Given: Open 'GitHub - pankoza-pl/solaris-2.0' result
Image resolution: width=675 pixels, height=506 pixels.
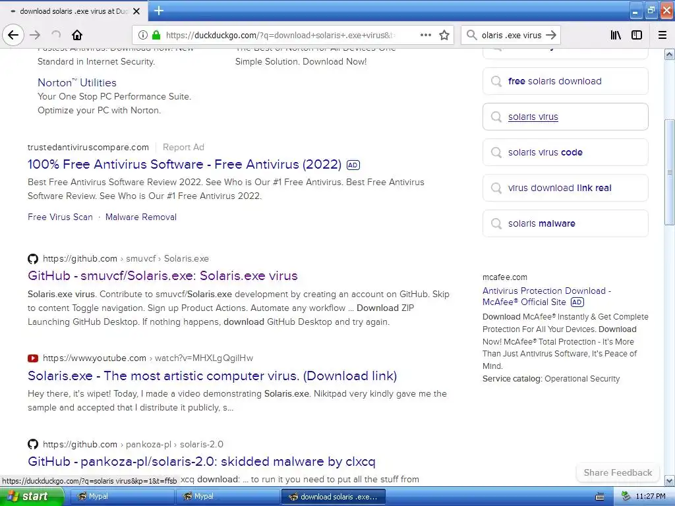Looking at the screenshot, I should pos(202,462).
